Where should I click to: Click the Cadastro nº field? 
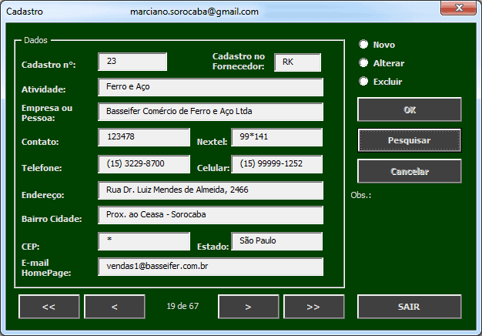point(132,62)
